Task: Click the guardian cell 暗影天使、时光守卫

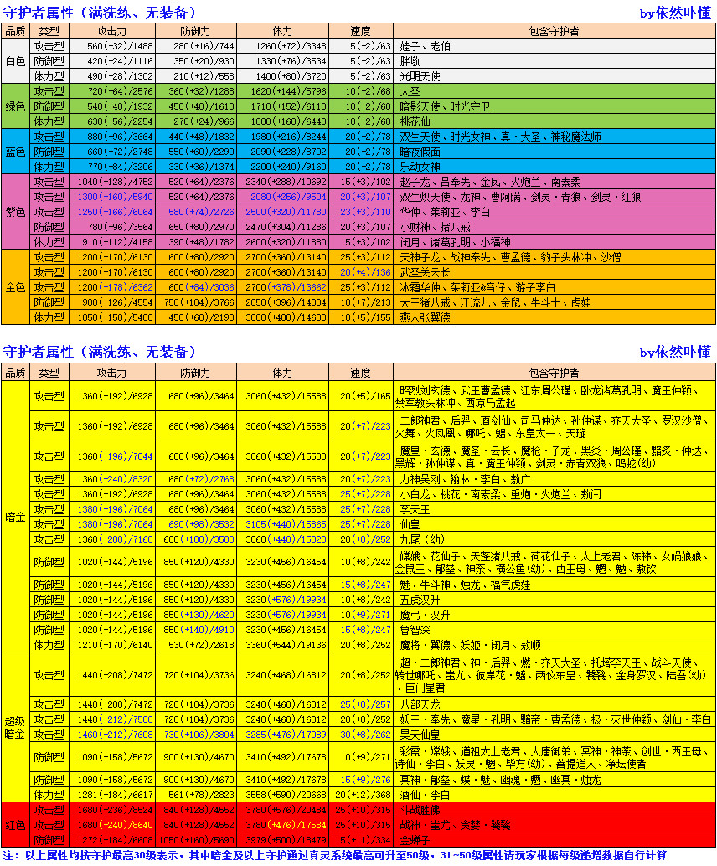Action: 554,106
